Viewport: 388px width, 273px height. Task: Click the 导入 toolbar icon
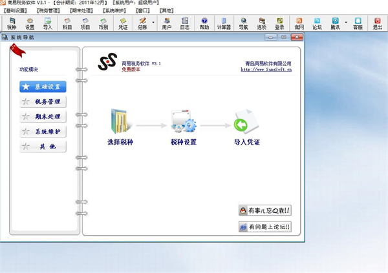tap(47, 23)
